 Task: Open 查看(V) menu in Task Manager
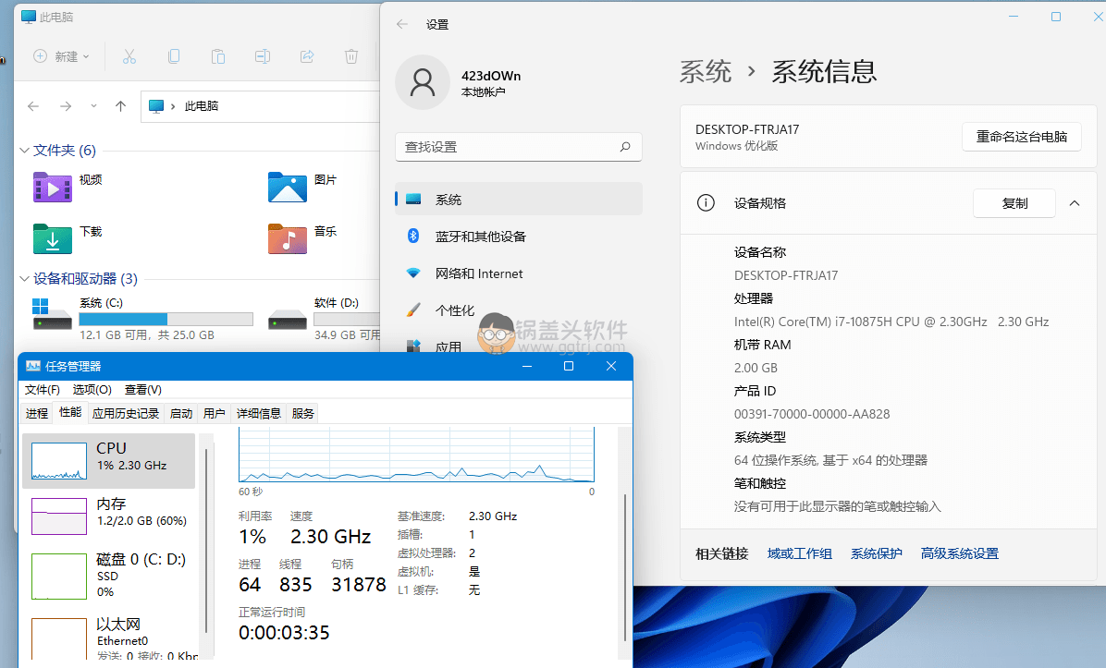[x=143, y=390]
